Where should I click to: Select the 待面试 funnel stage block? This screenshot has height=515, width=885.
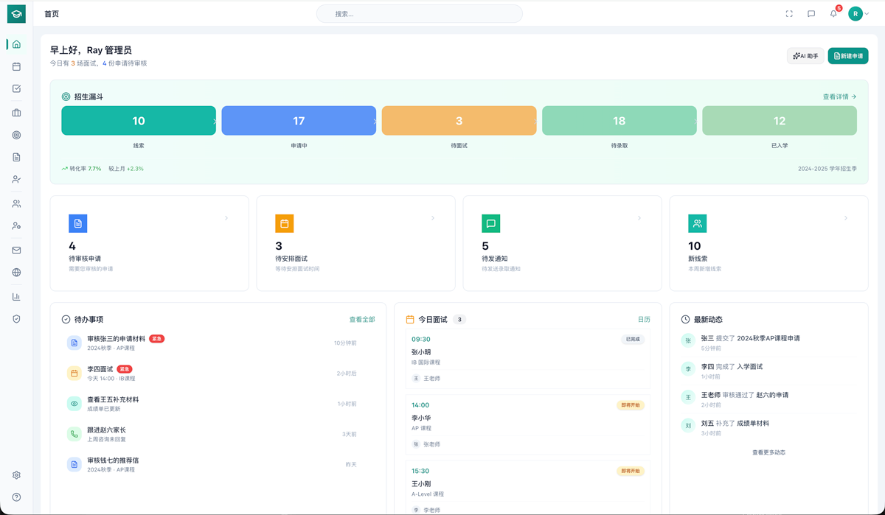click(x=459, y=121)
